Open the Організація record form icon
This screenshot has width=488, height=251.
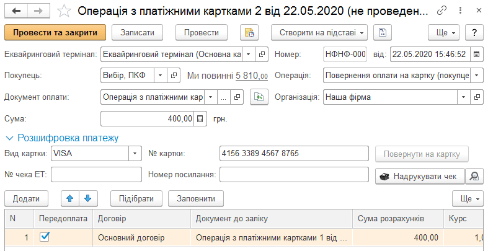click(476, 97)
